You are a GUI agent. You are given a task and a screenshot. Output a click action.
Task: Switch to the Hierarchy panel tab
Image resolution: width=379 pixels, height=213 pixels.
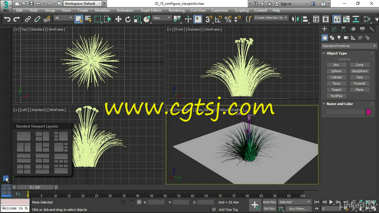click(x=343, y=29)
